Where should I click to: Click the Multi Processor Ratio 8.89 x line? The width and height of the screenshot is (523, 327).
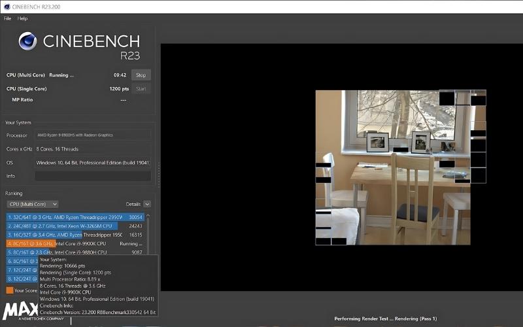[x=70, y=279]
